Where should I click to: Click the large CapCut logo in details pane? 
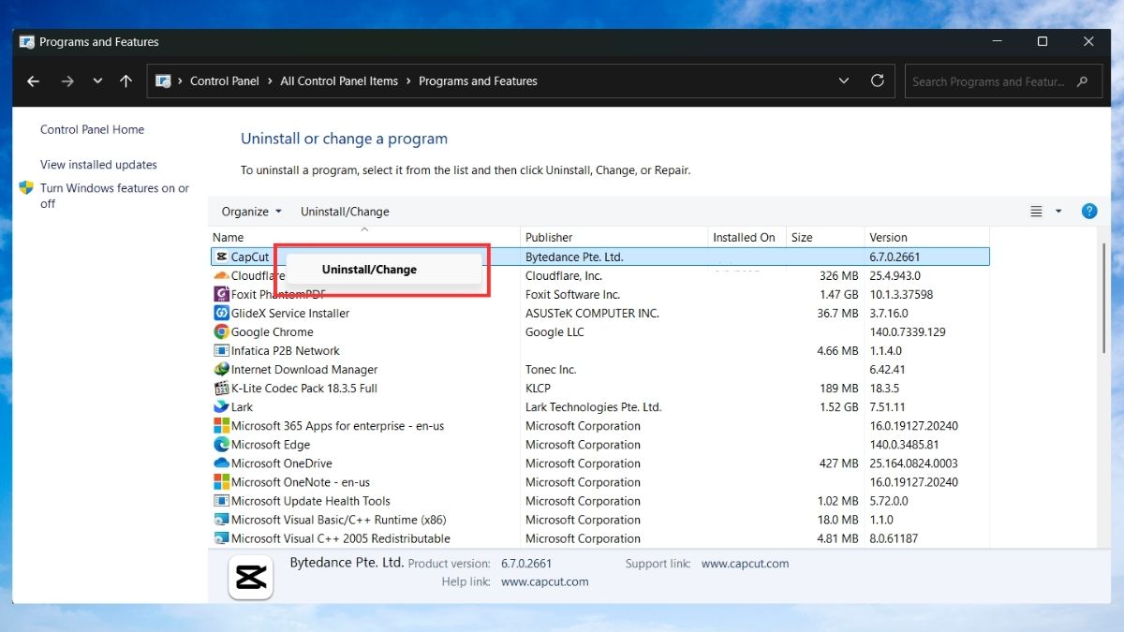(251, 577)
